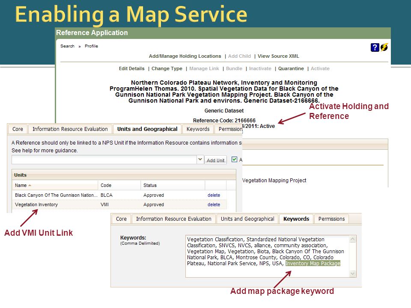411x308 pixels.
Task: Open Information Resource Evaluation tab above Units table
Action: click(70, 129)
